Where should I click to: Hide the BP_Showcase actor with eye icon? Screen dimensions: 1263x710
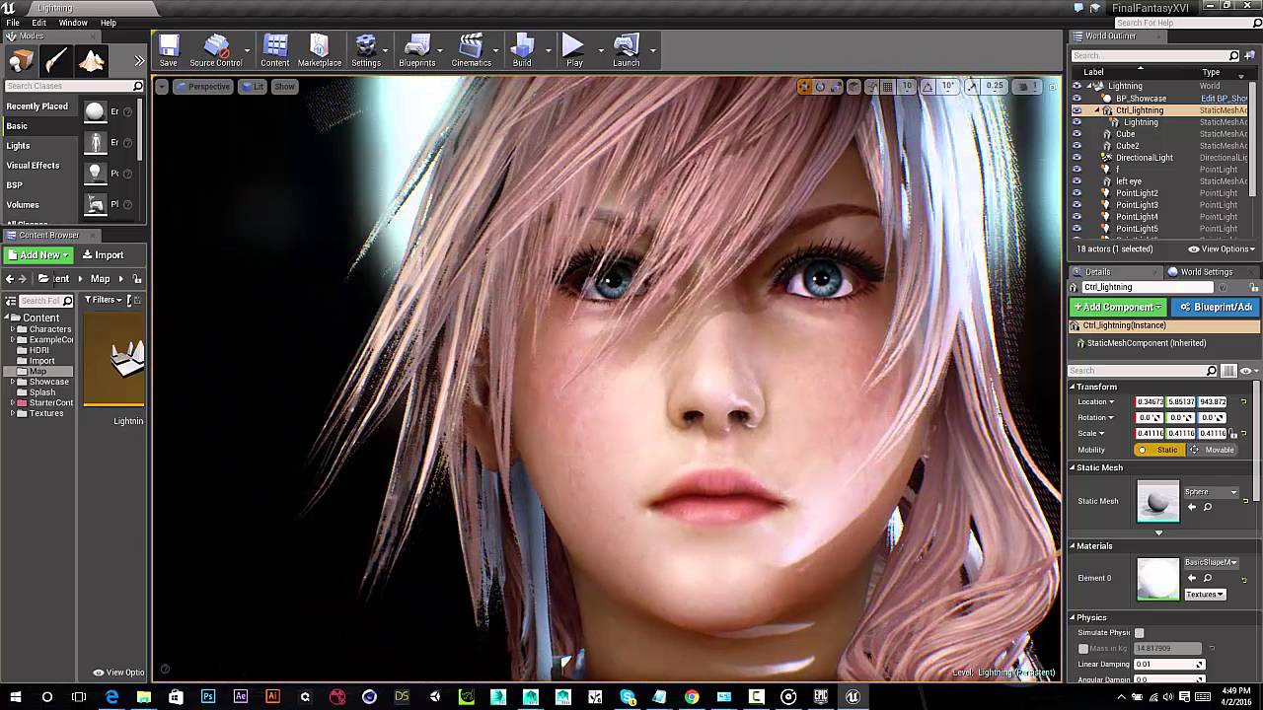click(x=1077, y=99)
